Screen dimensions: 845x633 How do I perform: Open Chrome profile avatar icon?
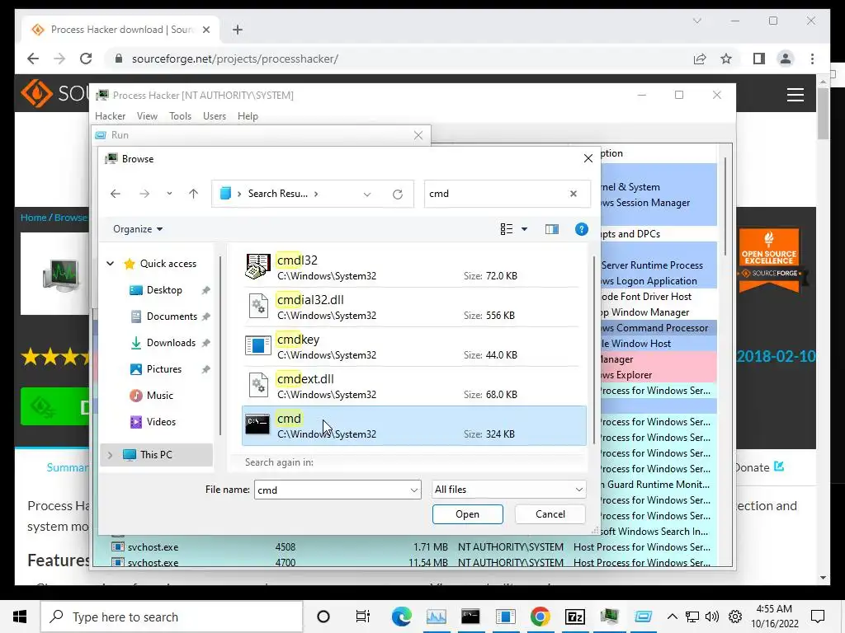[x=786, y=59]
